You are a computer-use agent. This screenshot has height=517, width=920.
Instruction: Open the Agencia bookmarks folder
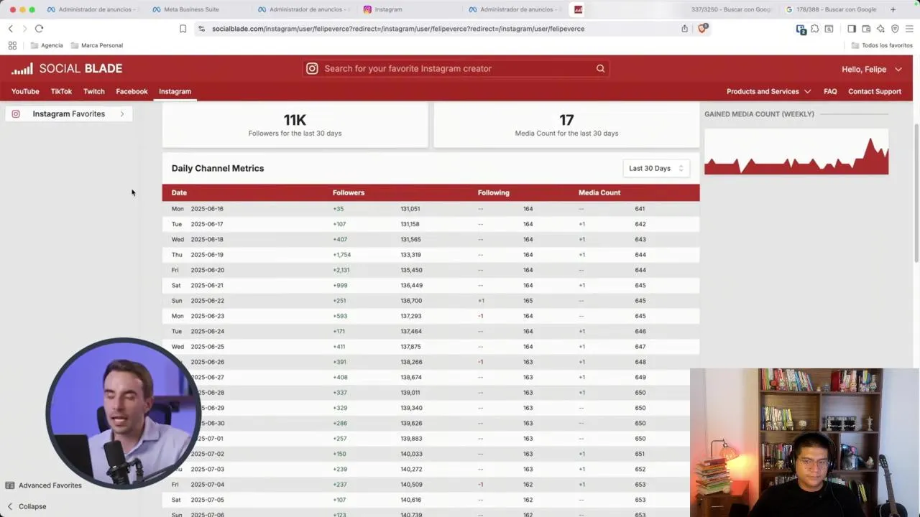pyautogui.click(x=47, y=45)
